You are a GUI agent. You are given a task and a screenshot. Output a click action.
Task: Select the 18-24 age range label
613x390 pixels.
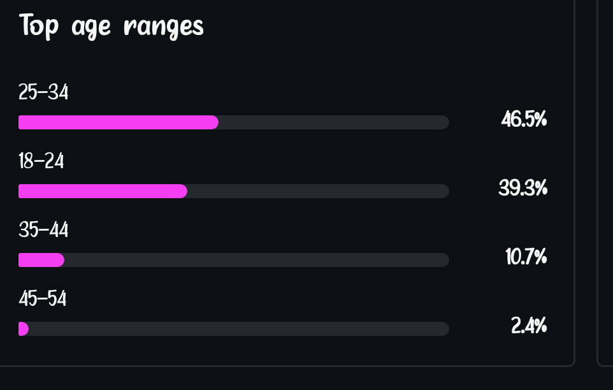(41, 162)
